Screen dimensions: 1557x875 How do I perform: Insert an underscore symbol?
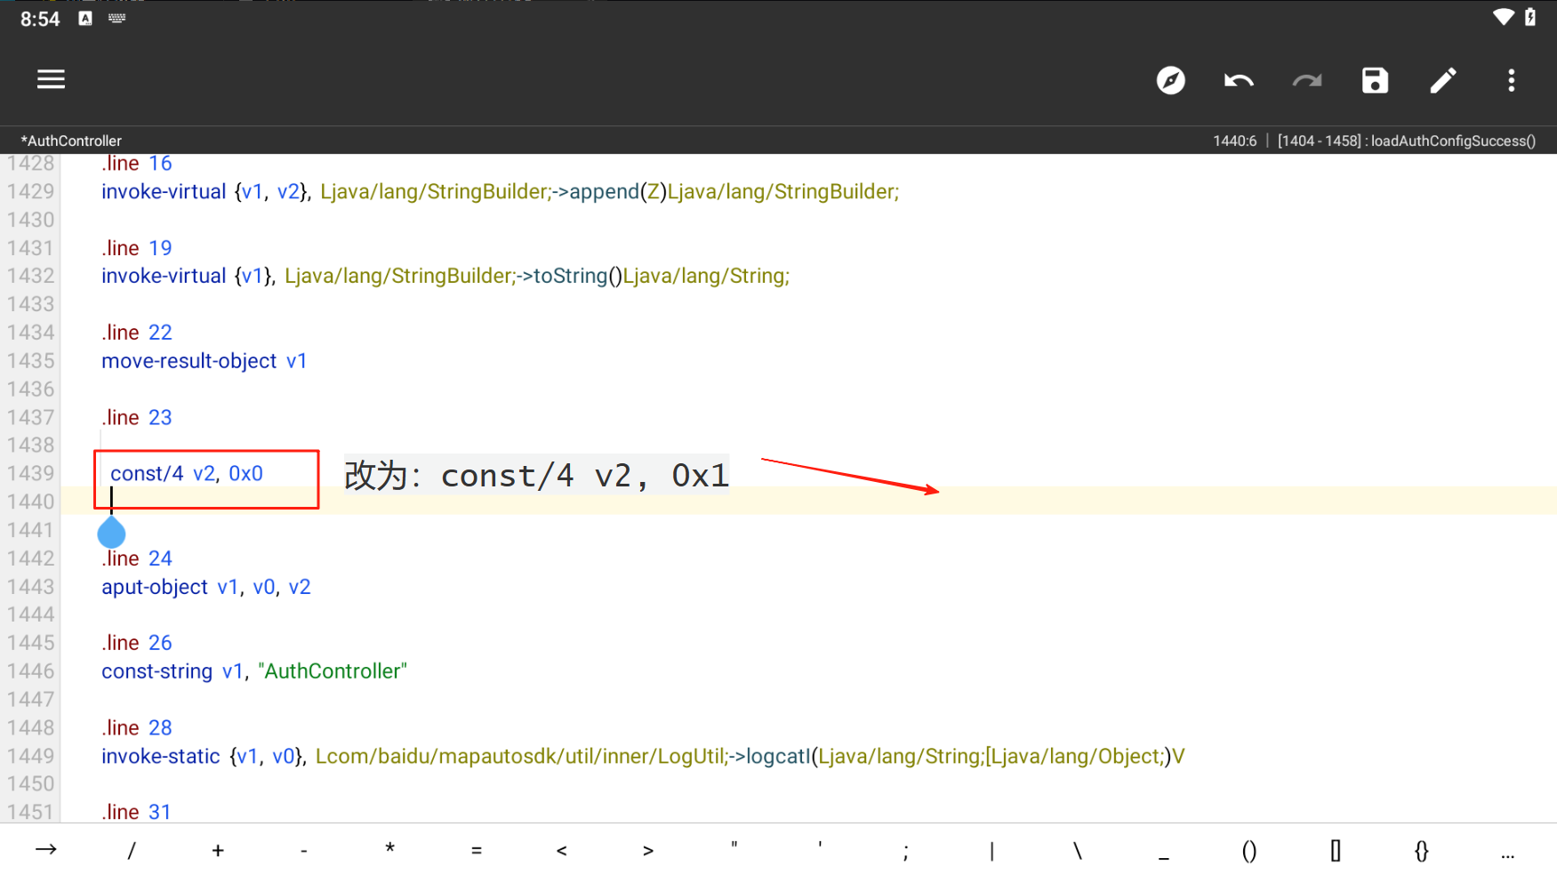[x=1164, y=858]
